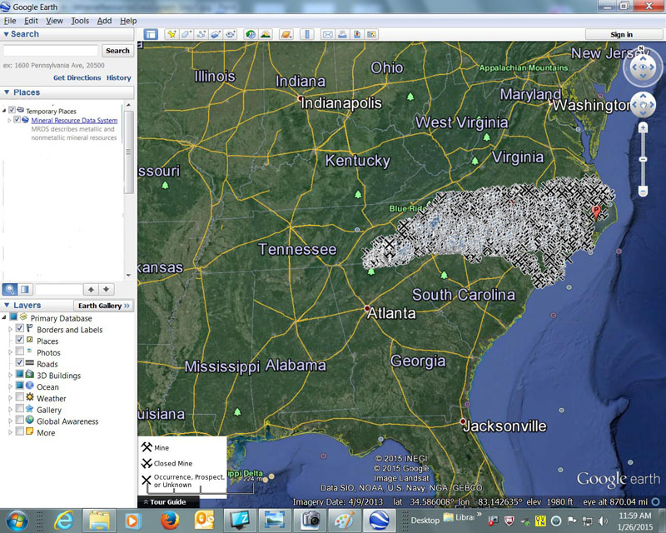Click the search magnifier icon below Places
This screenshot has width=666, height=533.
pos(10,290)
